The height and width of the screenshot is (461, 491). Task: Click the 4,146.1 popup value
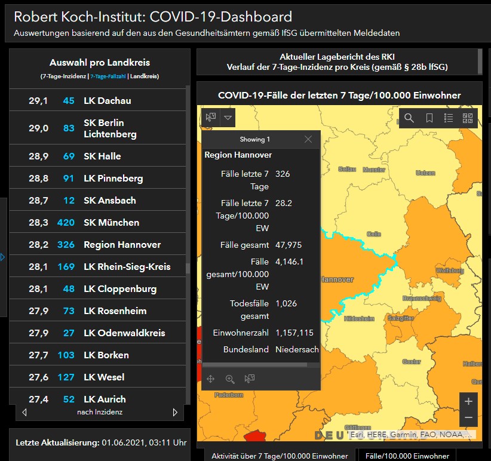click(x=289, y=262)
